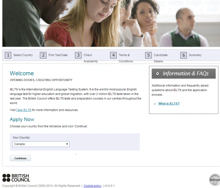Screen dimensions: 220x188
Task: Expand the Information & FAQs header
Action: tap(183, 74)
